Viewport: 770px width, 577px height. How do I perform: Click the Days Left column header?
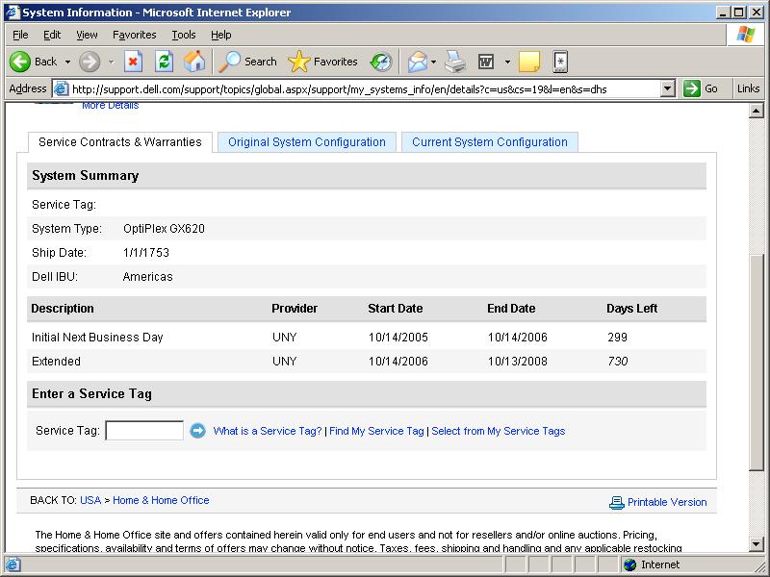[x=632, y=309]
